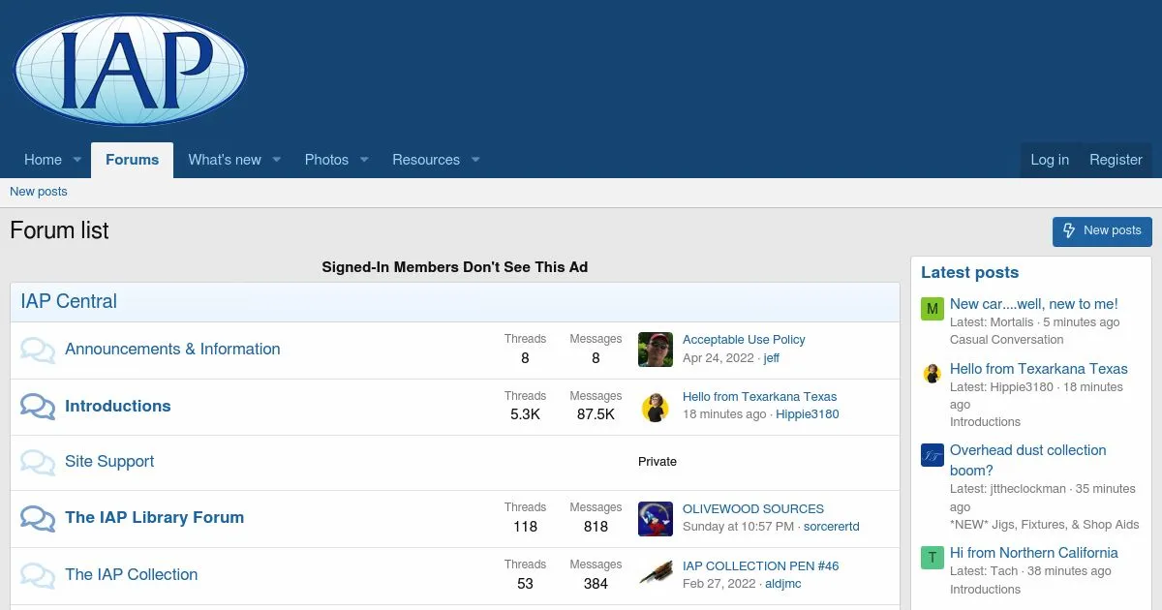Click The IAP Library Forum bubble icon

(38, 518)
